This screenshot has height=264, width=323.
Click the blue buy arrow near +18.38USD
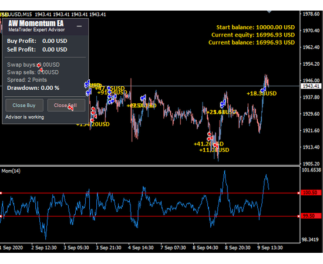263,90
